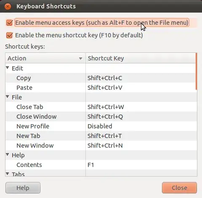202x198 pixels.
Task: Toggle the menu shortcut key F10 checkbox
Action: click(x=10, y=35)
